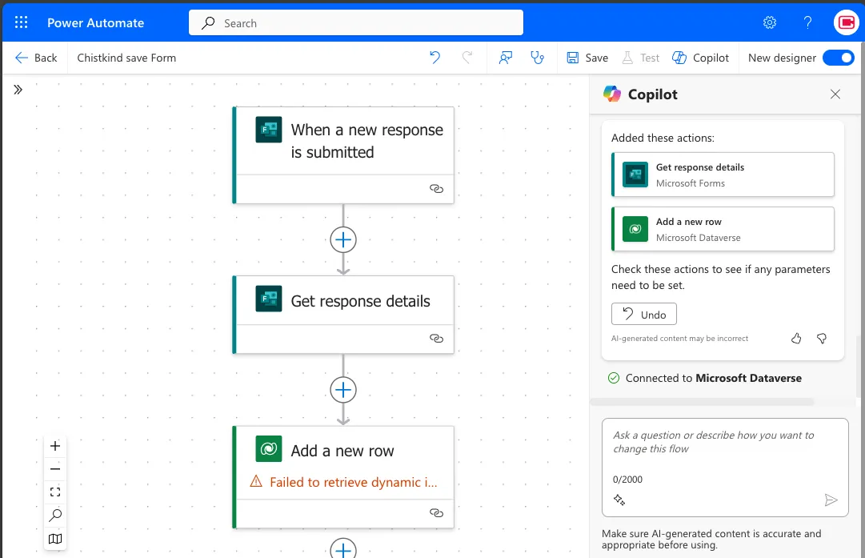Viewport: 865px width, 558px height.
Task: Insert step below Get response details
Action: pos(343,389)
